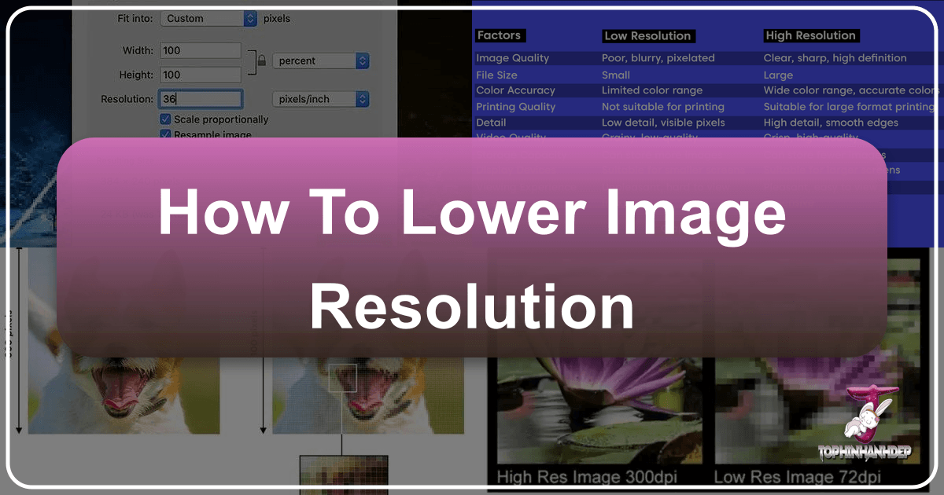Uncheck the Resample image checkbox

point(164,134)
